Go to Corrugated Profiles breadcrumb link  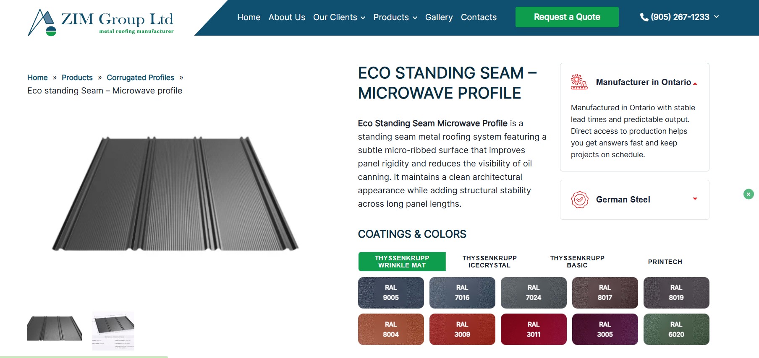(140, 78)
